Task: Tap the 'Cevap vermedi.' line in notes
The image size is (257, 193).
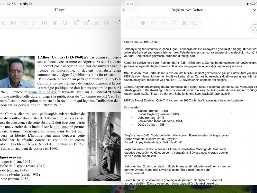Action: tap(135, 173)
